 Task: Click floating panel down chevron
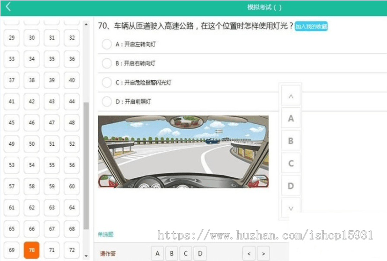click(x=291, y=208)
